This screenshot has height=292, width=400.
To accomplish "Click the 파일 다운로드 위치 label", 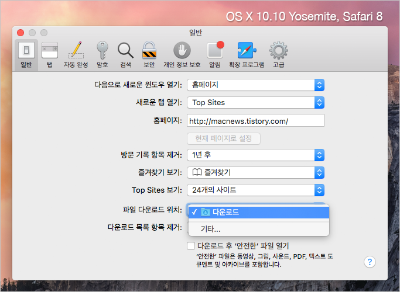I will click(x=152, y=210).
